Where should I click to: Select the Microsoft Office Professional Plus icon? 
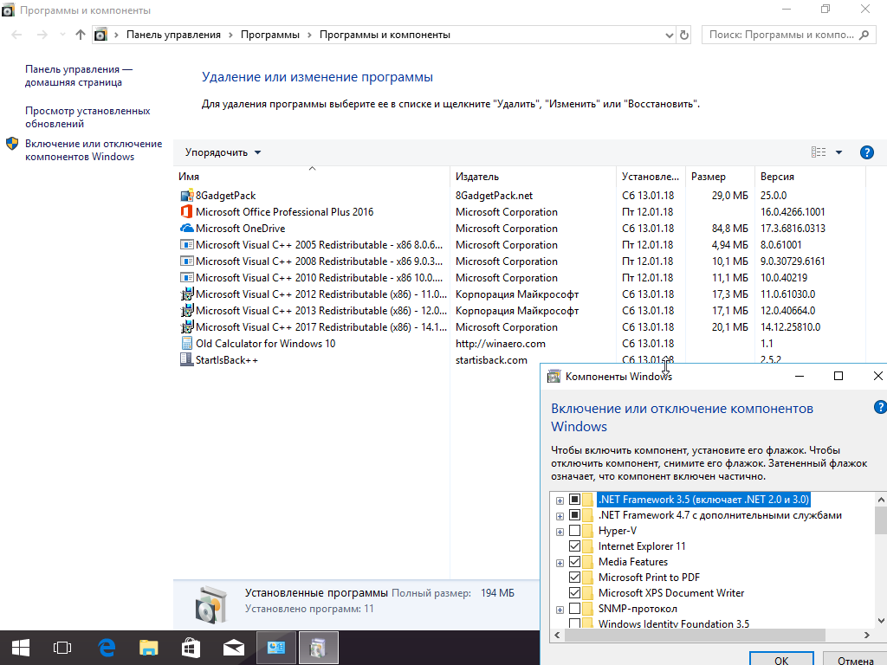pyautogui.click(x=186, y=212)
